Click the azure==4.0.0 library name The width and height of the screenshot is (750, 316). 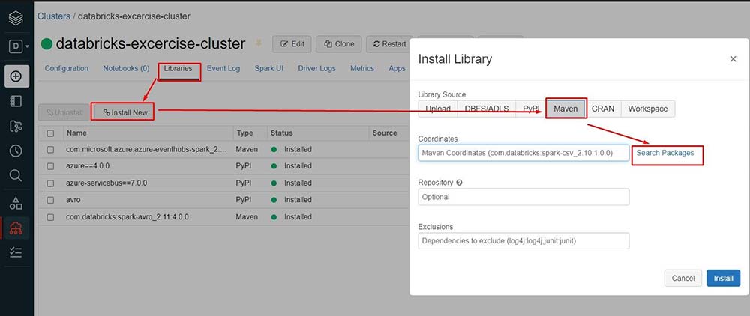pyautogui.click(x=86, y=166)
